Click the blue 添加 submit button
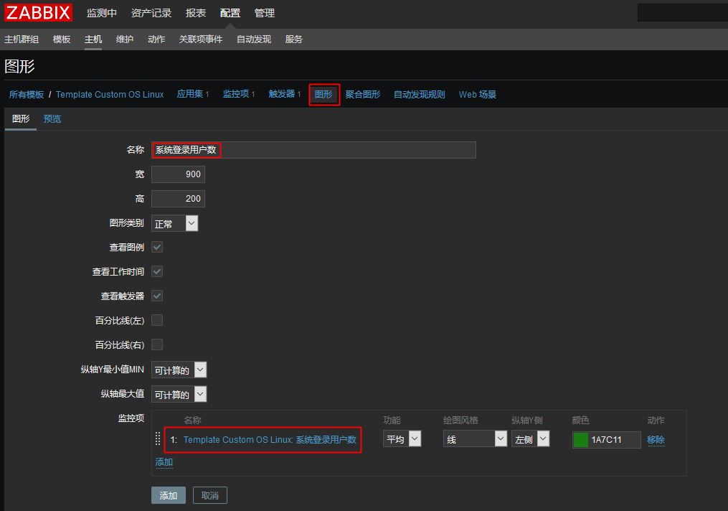 (169, 495)
